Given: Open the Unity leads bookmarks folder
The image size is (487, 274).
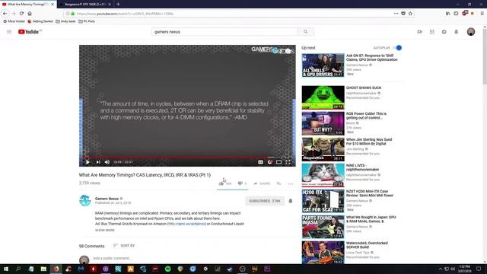Looking at the screenshot, I should click(65, 21).
